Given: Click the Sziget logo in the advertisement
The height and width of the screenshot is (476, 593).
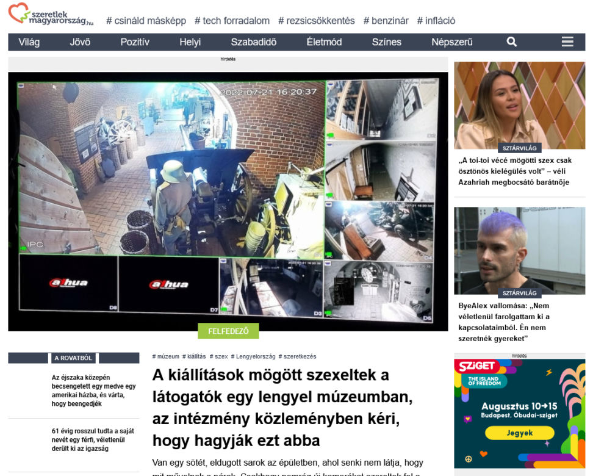Looking at the screenshot, I should (476, 366).
